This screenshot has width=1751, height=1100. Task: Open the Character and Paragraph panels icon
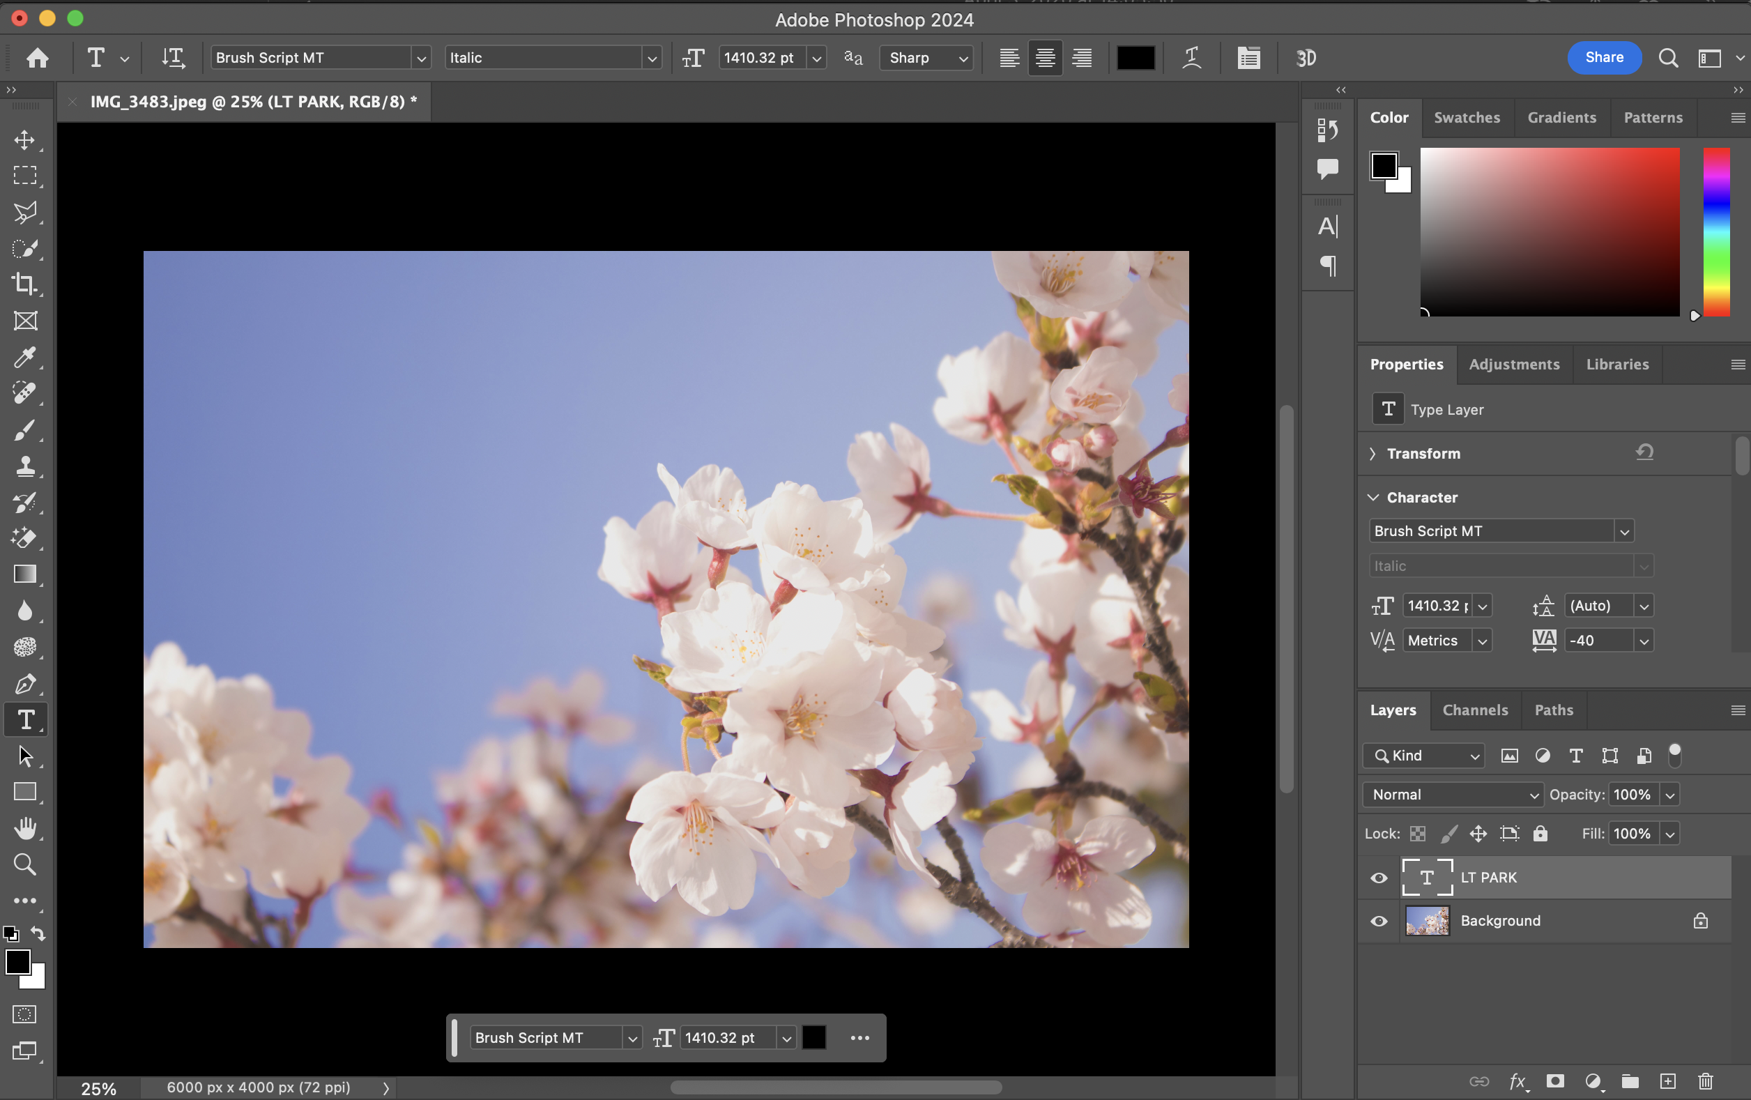(x=1248, y=57)
